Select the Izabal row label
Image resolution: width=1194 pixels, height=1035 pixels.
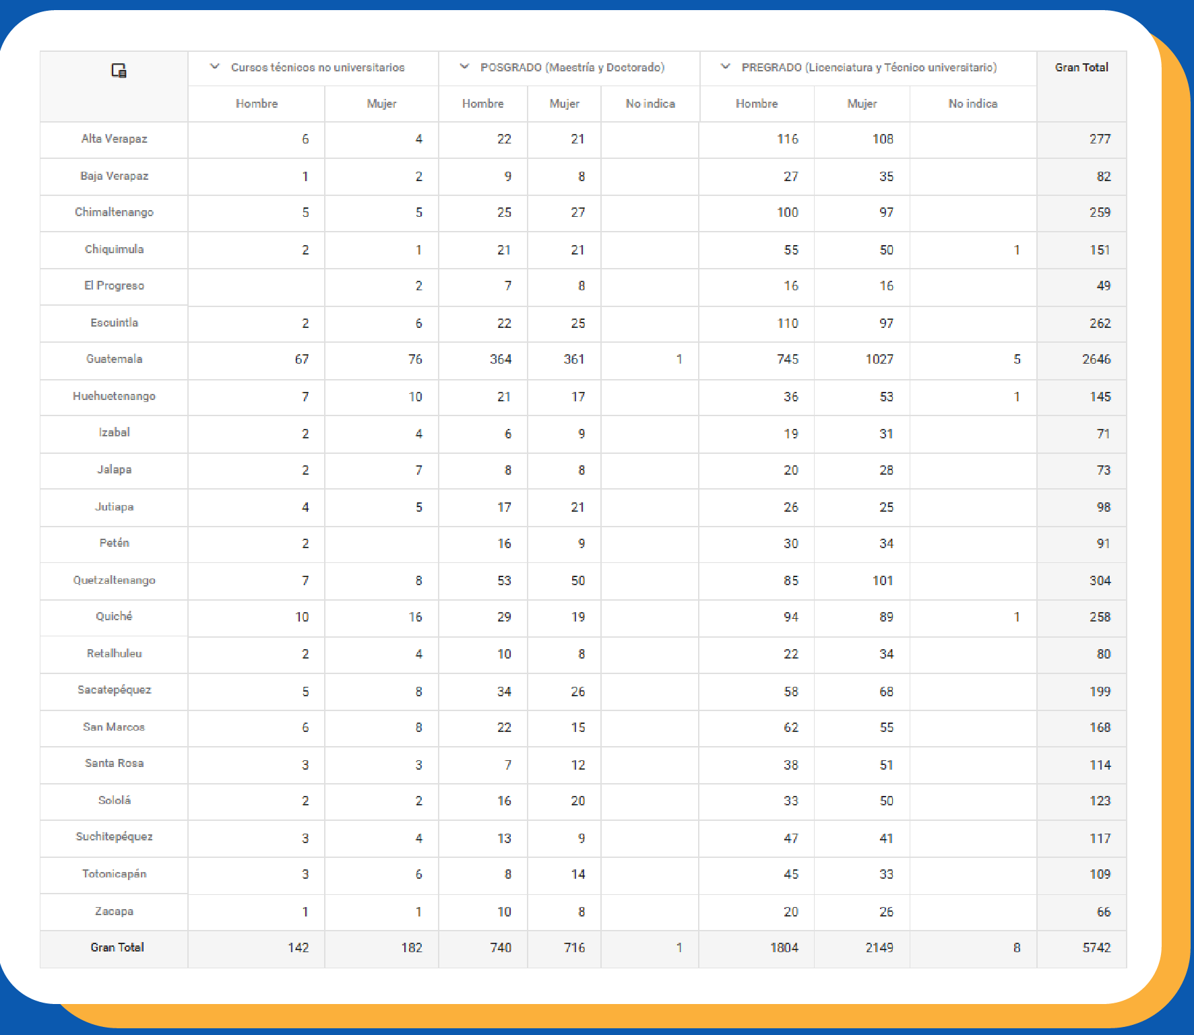115,432
